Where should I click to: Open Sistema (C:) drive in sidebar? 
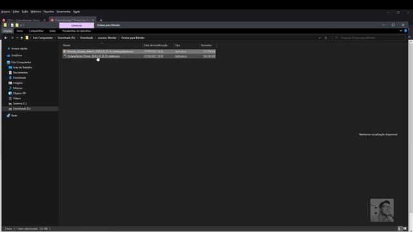coord(20,104)
